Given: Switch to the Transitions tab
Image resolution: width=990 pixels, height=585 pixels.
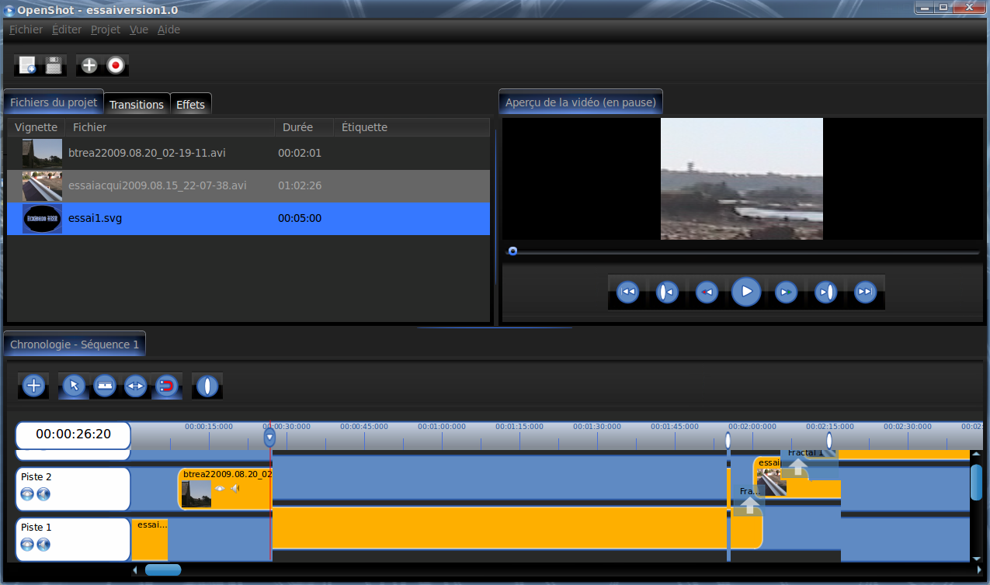Looking at the screenshot, I should point(137,105).
